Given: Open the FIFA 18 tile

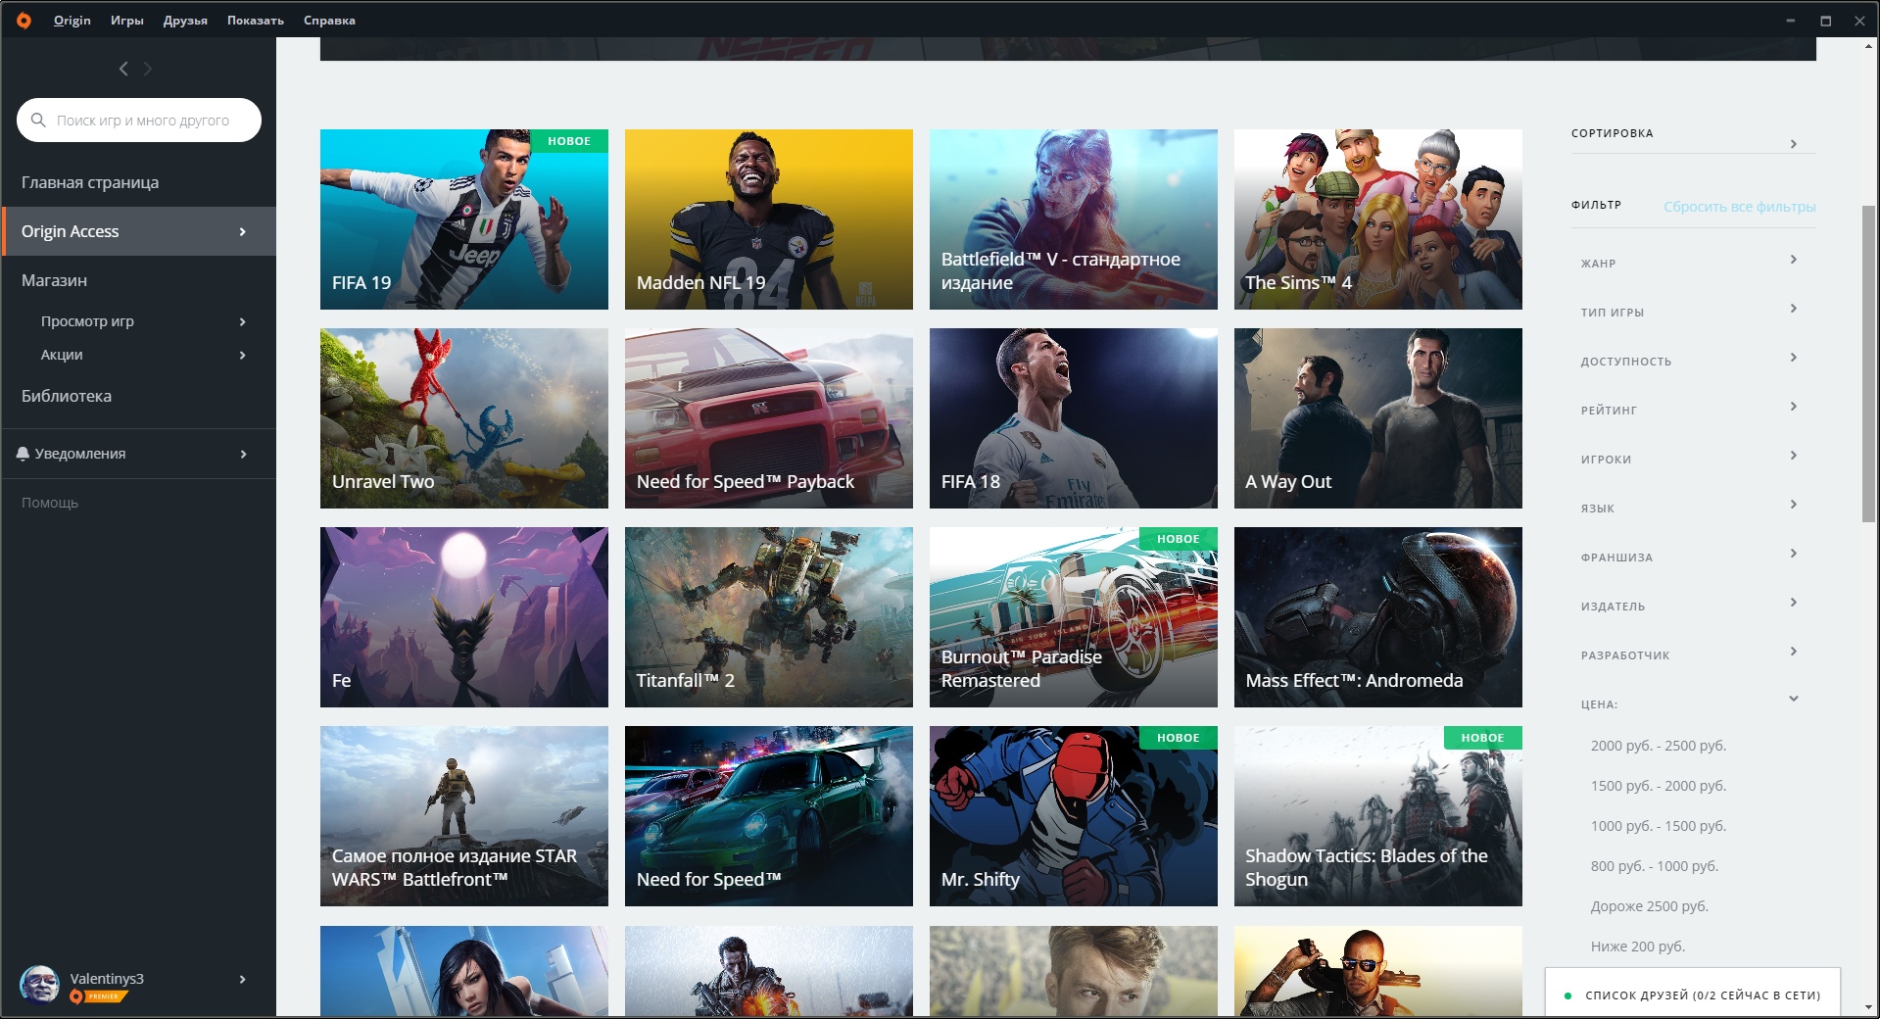Looking at the screenshot, I should 1073,418.
